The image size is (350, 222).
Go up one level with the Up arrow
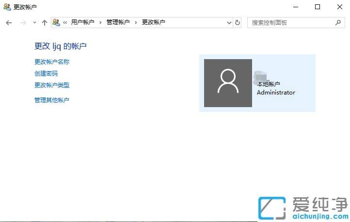(x=45, y=22)
